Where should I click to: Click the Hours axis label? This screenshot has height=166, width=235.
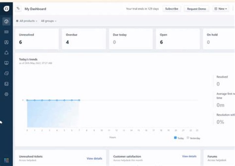[113, 137]
